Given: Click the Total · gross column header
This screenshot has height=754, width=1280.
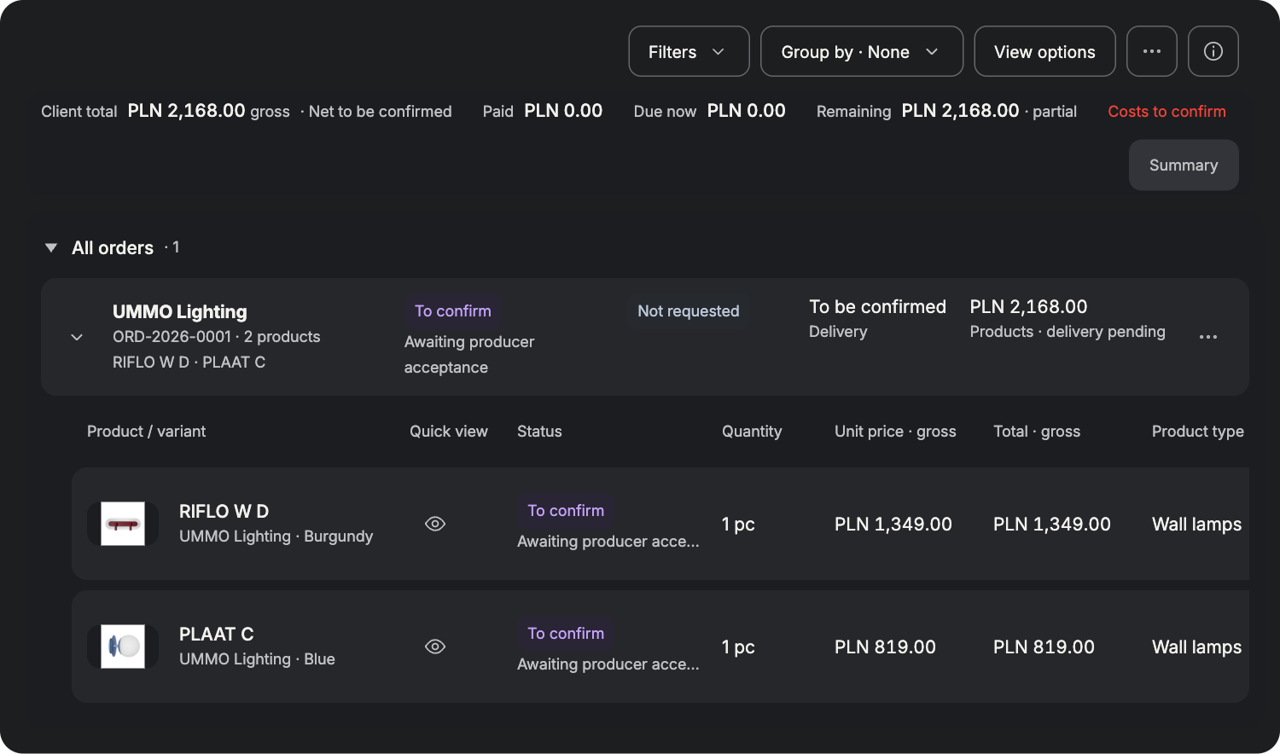Looking at the screenshot, I should [1037, 432].
